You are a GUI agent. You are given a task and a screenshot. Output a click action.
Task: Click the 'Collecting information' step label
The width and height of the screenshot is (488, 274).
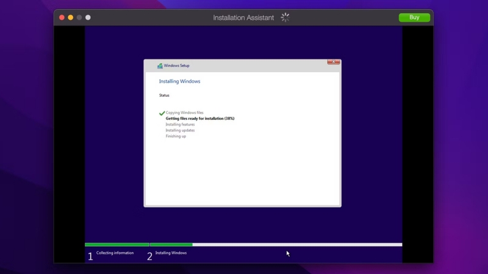[115, 253]
